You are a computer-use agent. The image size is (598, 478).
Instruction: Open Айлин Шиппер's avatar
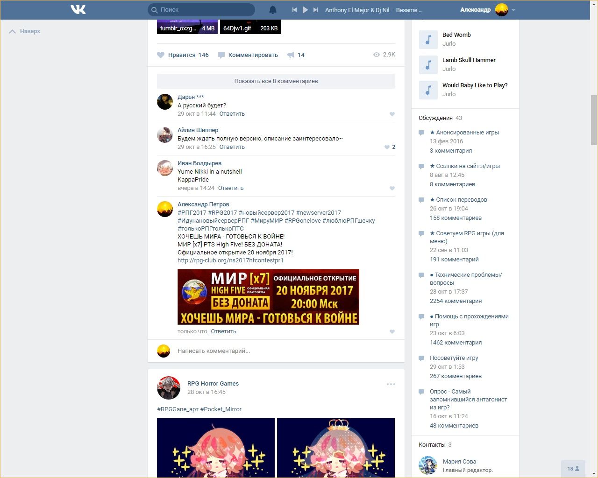point(165,135)
